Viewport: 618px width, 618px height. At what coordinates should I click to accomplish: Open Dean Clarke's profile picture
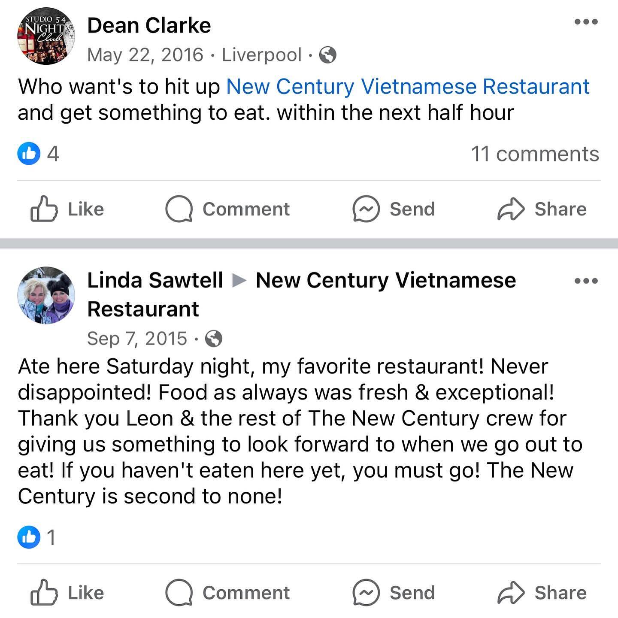click(46, 36)
